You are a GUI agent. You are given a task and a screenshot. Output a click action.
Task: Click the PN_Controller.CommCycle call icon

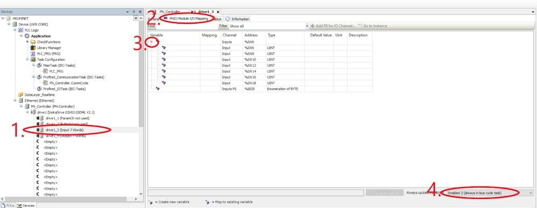coord(46,83)
